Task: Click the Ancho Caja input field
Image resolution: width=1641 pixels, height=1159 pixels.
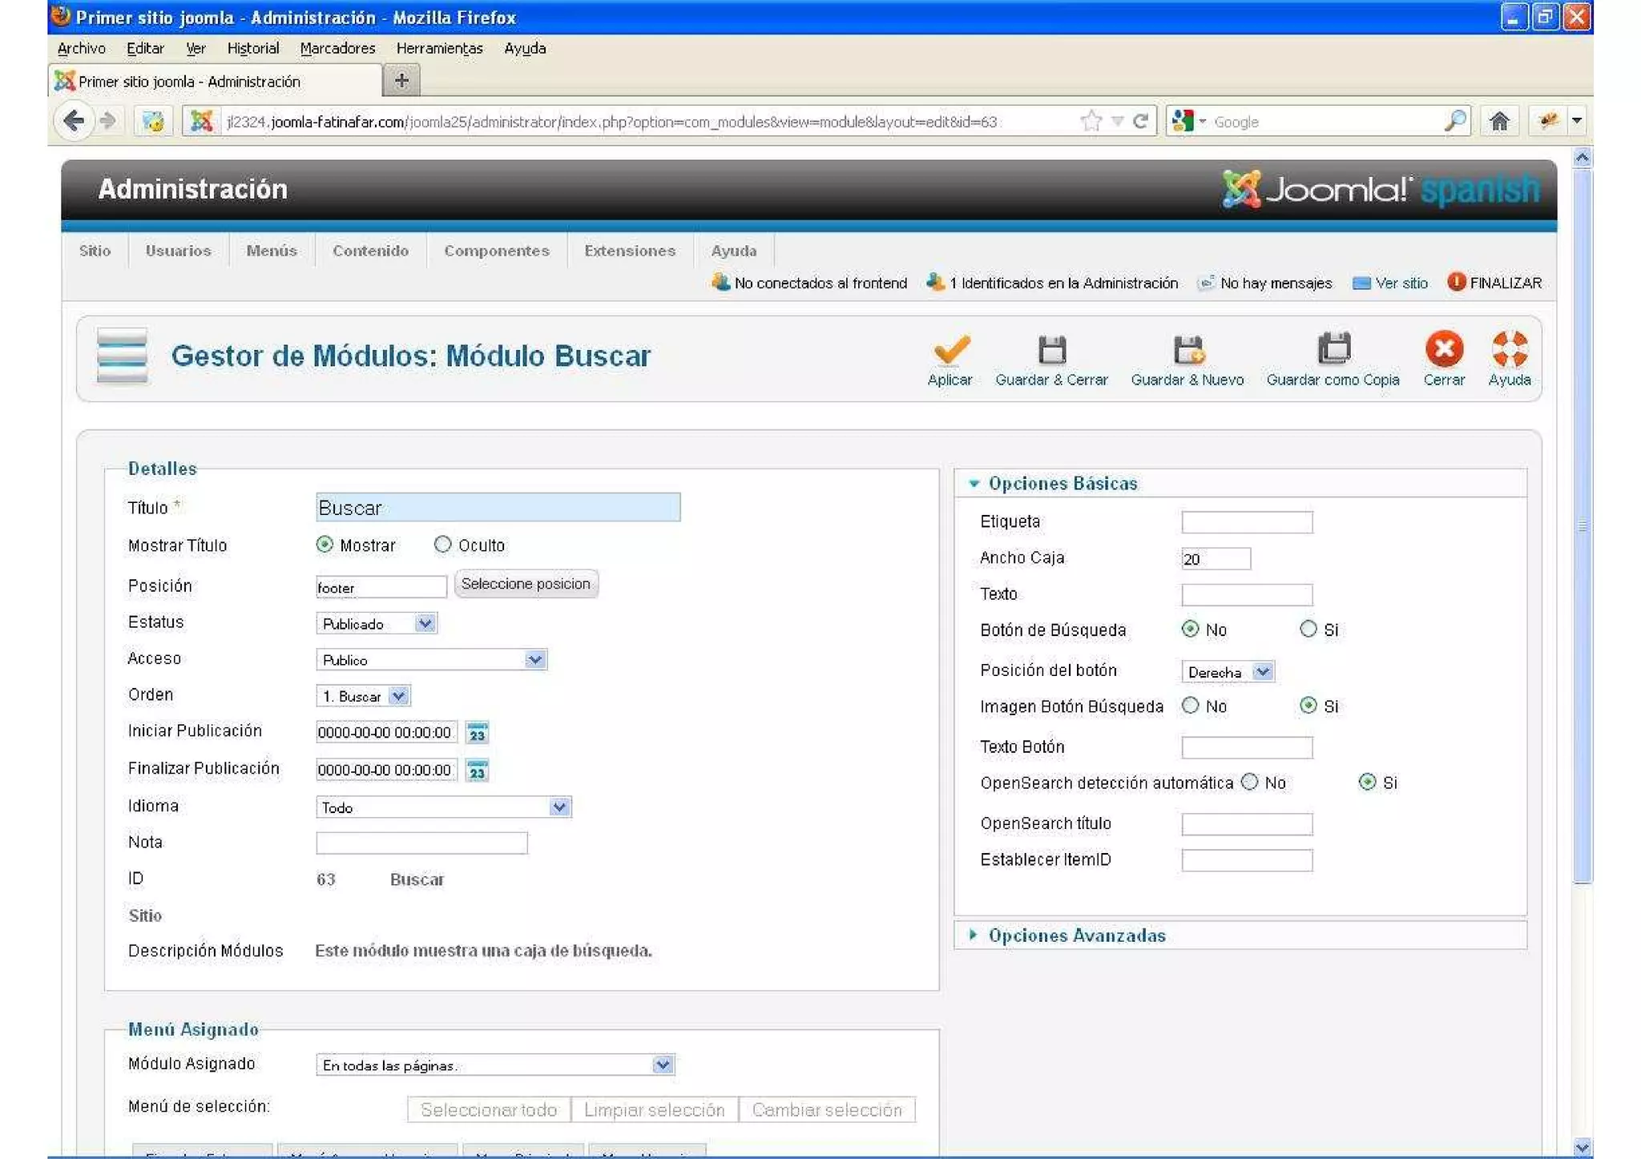Action: [1216, 558]
